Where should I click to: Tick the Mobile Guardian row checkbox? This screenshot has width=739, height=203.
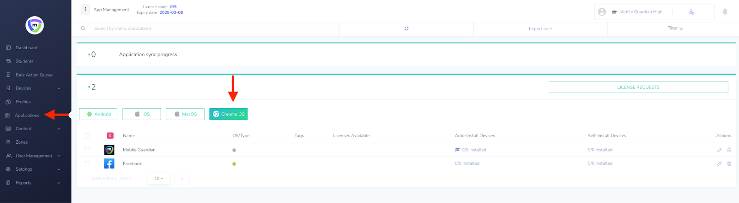[87, 150]
